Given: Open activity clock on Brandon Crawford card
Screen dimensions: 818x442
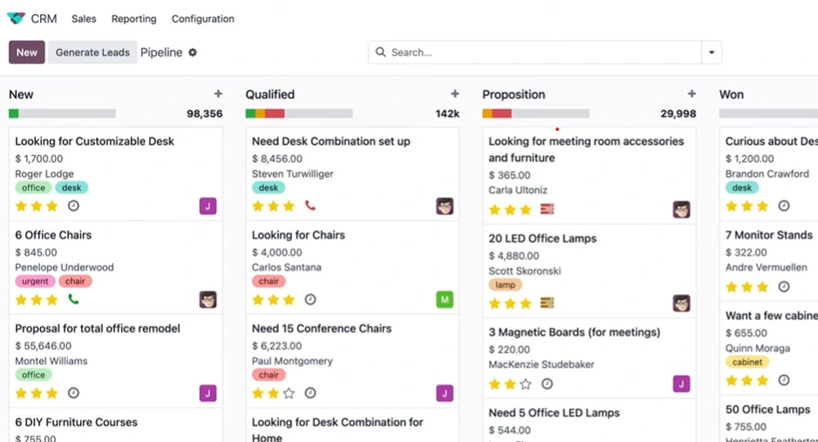Looking at the screenshot, I should click(x=784, y=206).
